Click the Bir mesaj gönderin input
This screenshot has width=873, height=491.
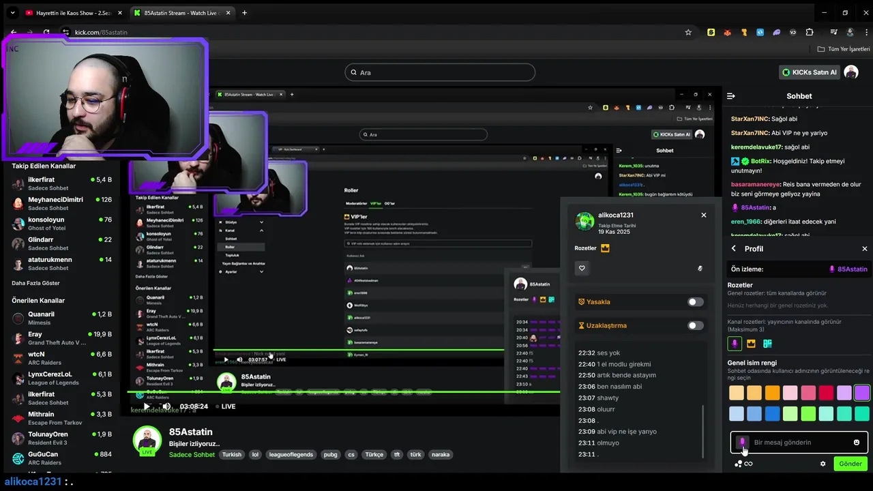pyautogui.click(x=798, y=443)
